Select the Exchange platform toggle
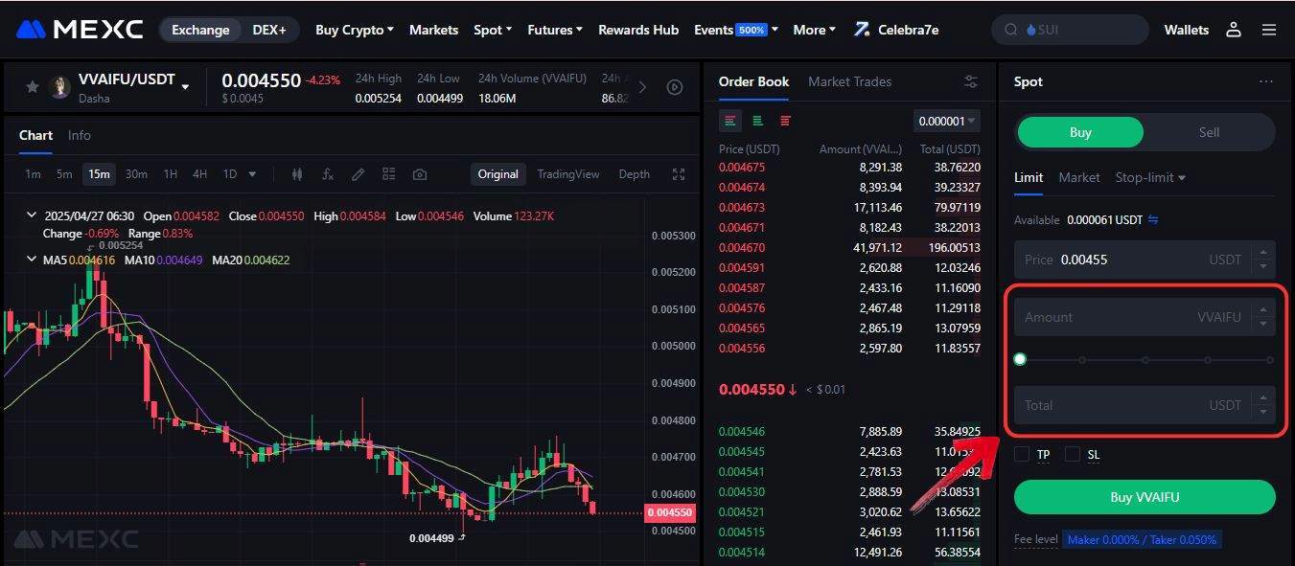 tap(200, 30)
